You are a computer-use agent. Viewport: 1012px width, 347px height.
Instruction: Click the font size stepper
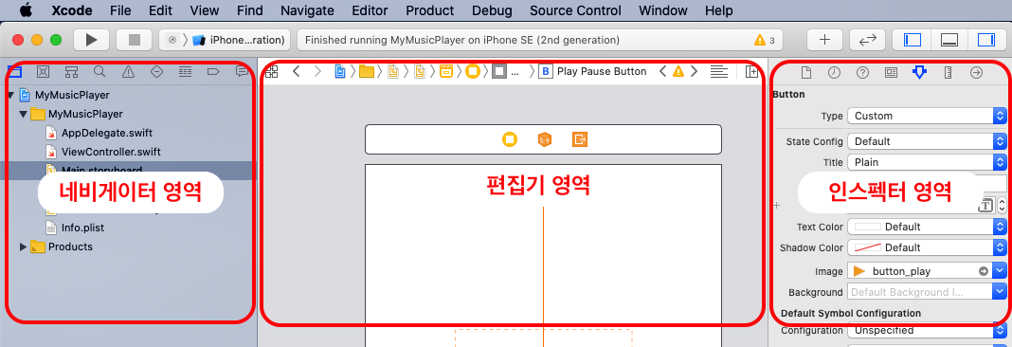1002,206
